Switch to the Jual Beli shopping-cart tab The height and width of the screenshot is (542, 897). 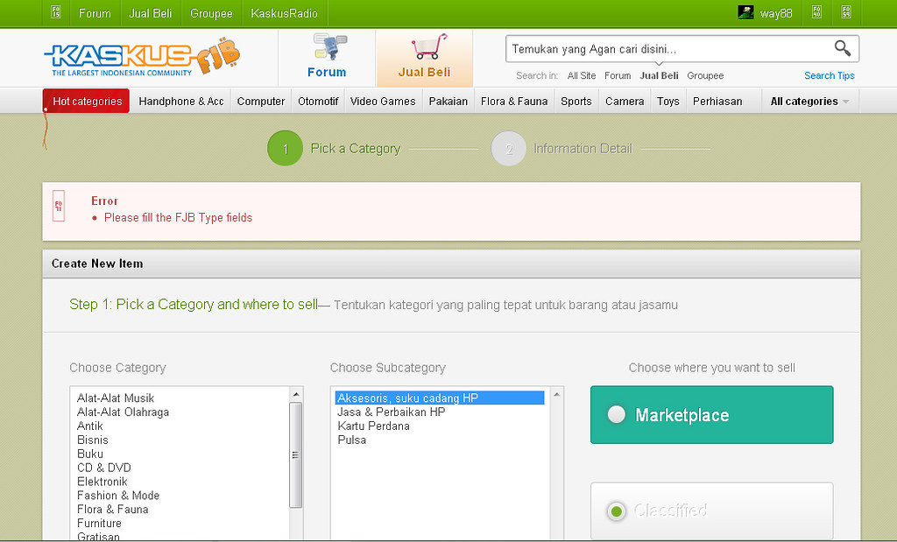425,57
